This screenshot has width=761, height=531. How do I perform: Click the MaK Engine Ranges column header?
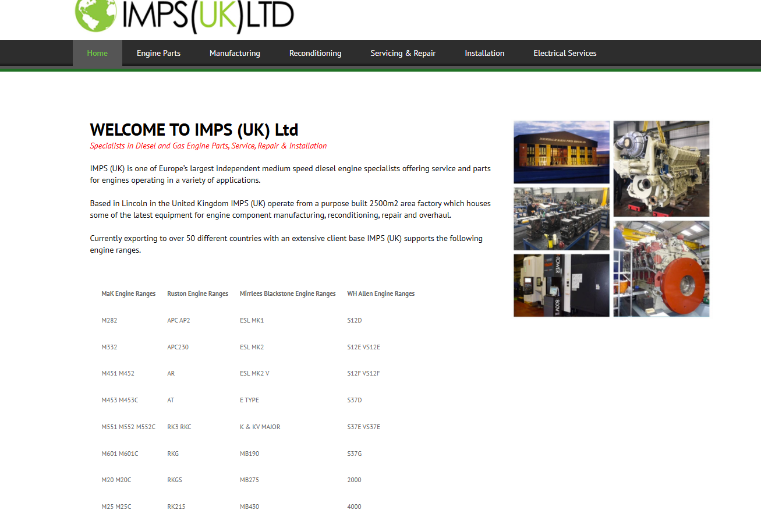click(128, 293)
